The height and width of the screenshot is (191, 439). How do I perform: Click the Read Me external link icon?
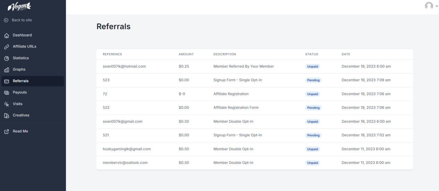tap(7, 131)
